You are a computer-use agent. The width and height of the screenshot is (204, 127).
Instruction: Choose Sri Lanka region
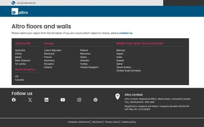(20, 64)
